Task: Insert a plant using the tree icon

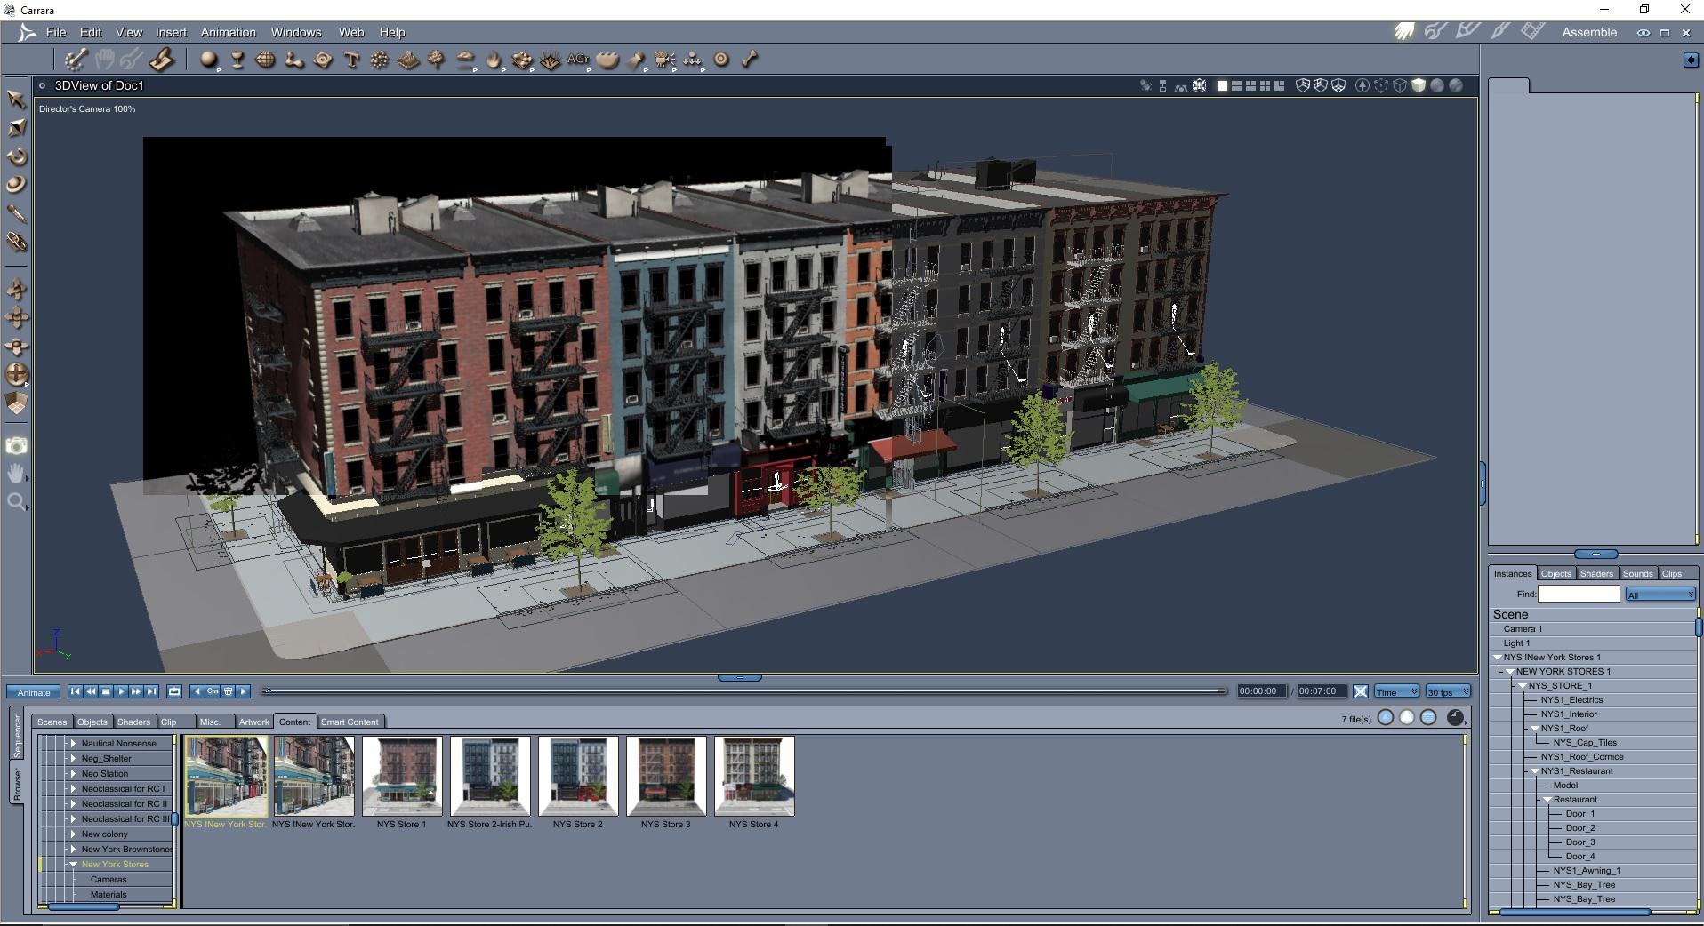Action: pyautogui.click(x=437, y=60)
